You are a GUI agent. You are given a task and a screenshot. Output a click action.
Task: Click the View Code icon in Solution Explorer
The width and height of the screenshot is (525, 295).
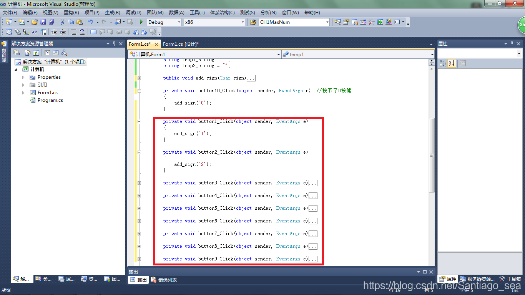click(47, 53)
